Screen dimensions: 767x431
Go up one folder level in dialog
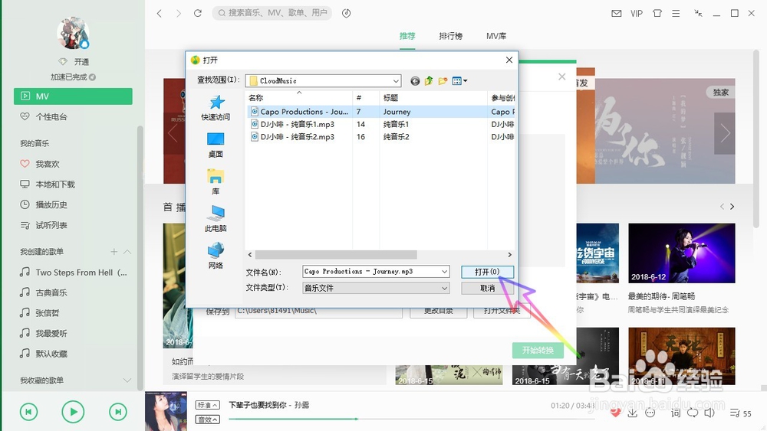[429, 81]
